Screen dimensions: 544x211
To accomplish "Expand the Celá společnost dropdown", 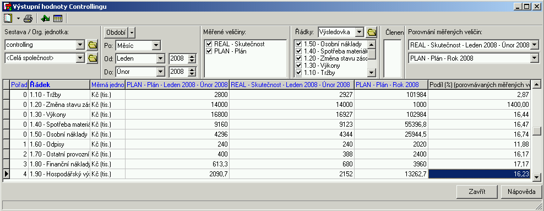I will click(x=80, y=58).
